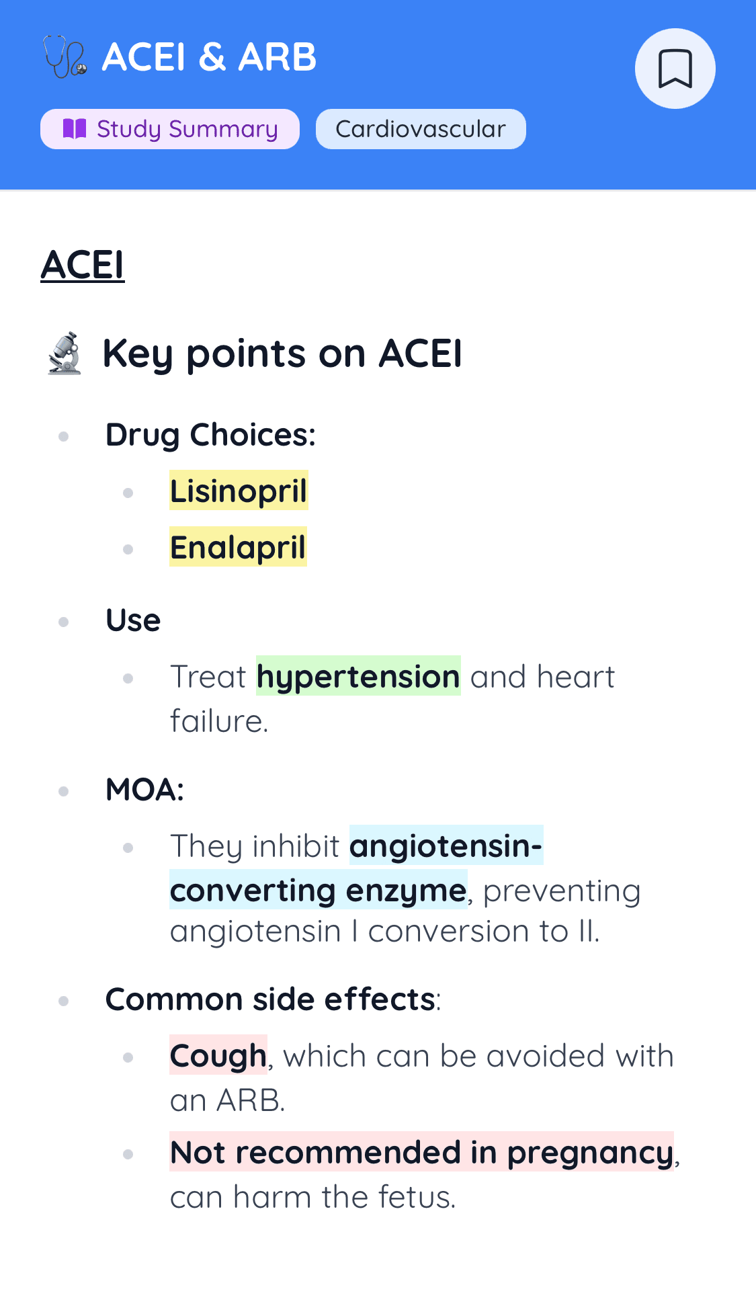The image size is (756, 1316).
Task: Select the Study Summary tag
Action: pos(170,129)
